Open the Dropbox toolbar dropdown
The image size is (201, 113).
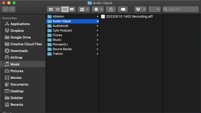pyautogui.click(x=141, y=9)
